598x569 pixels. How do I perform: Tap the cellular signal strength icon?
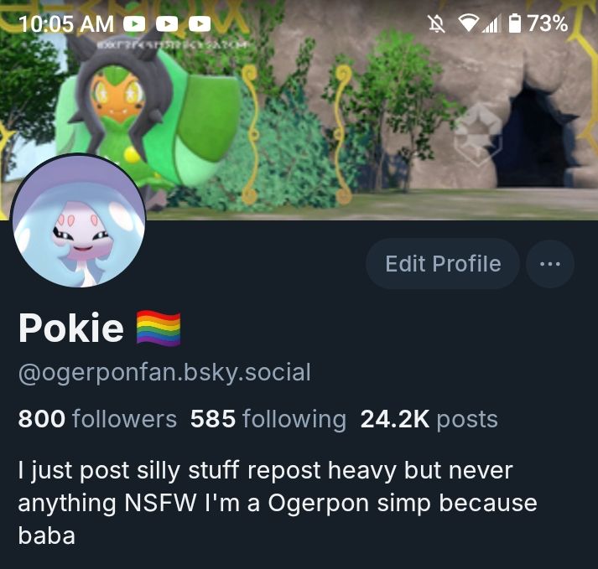coord(491,24)
